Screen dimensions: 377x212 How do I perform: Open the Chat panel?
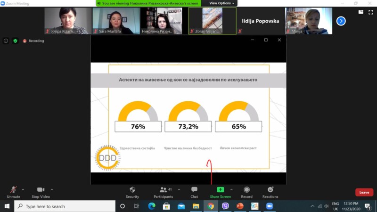(194, 192)
